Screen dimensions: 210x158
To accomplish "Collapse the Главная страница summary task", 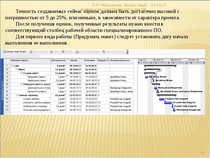I will coord(17,95).
